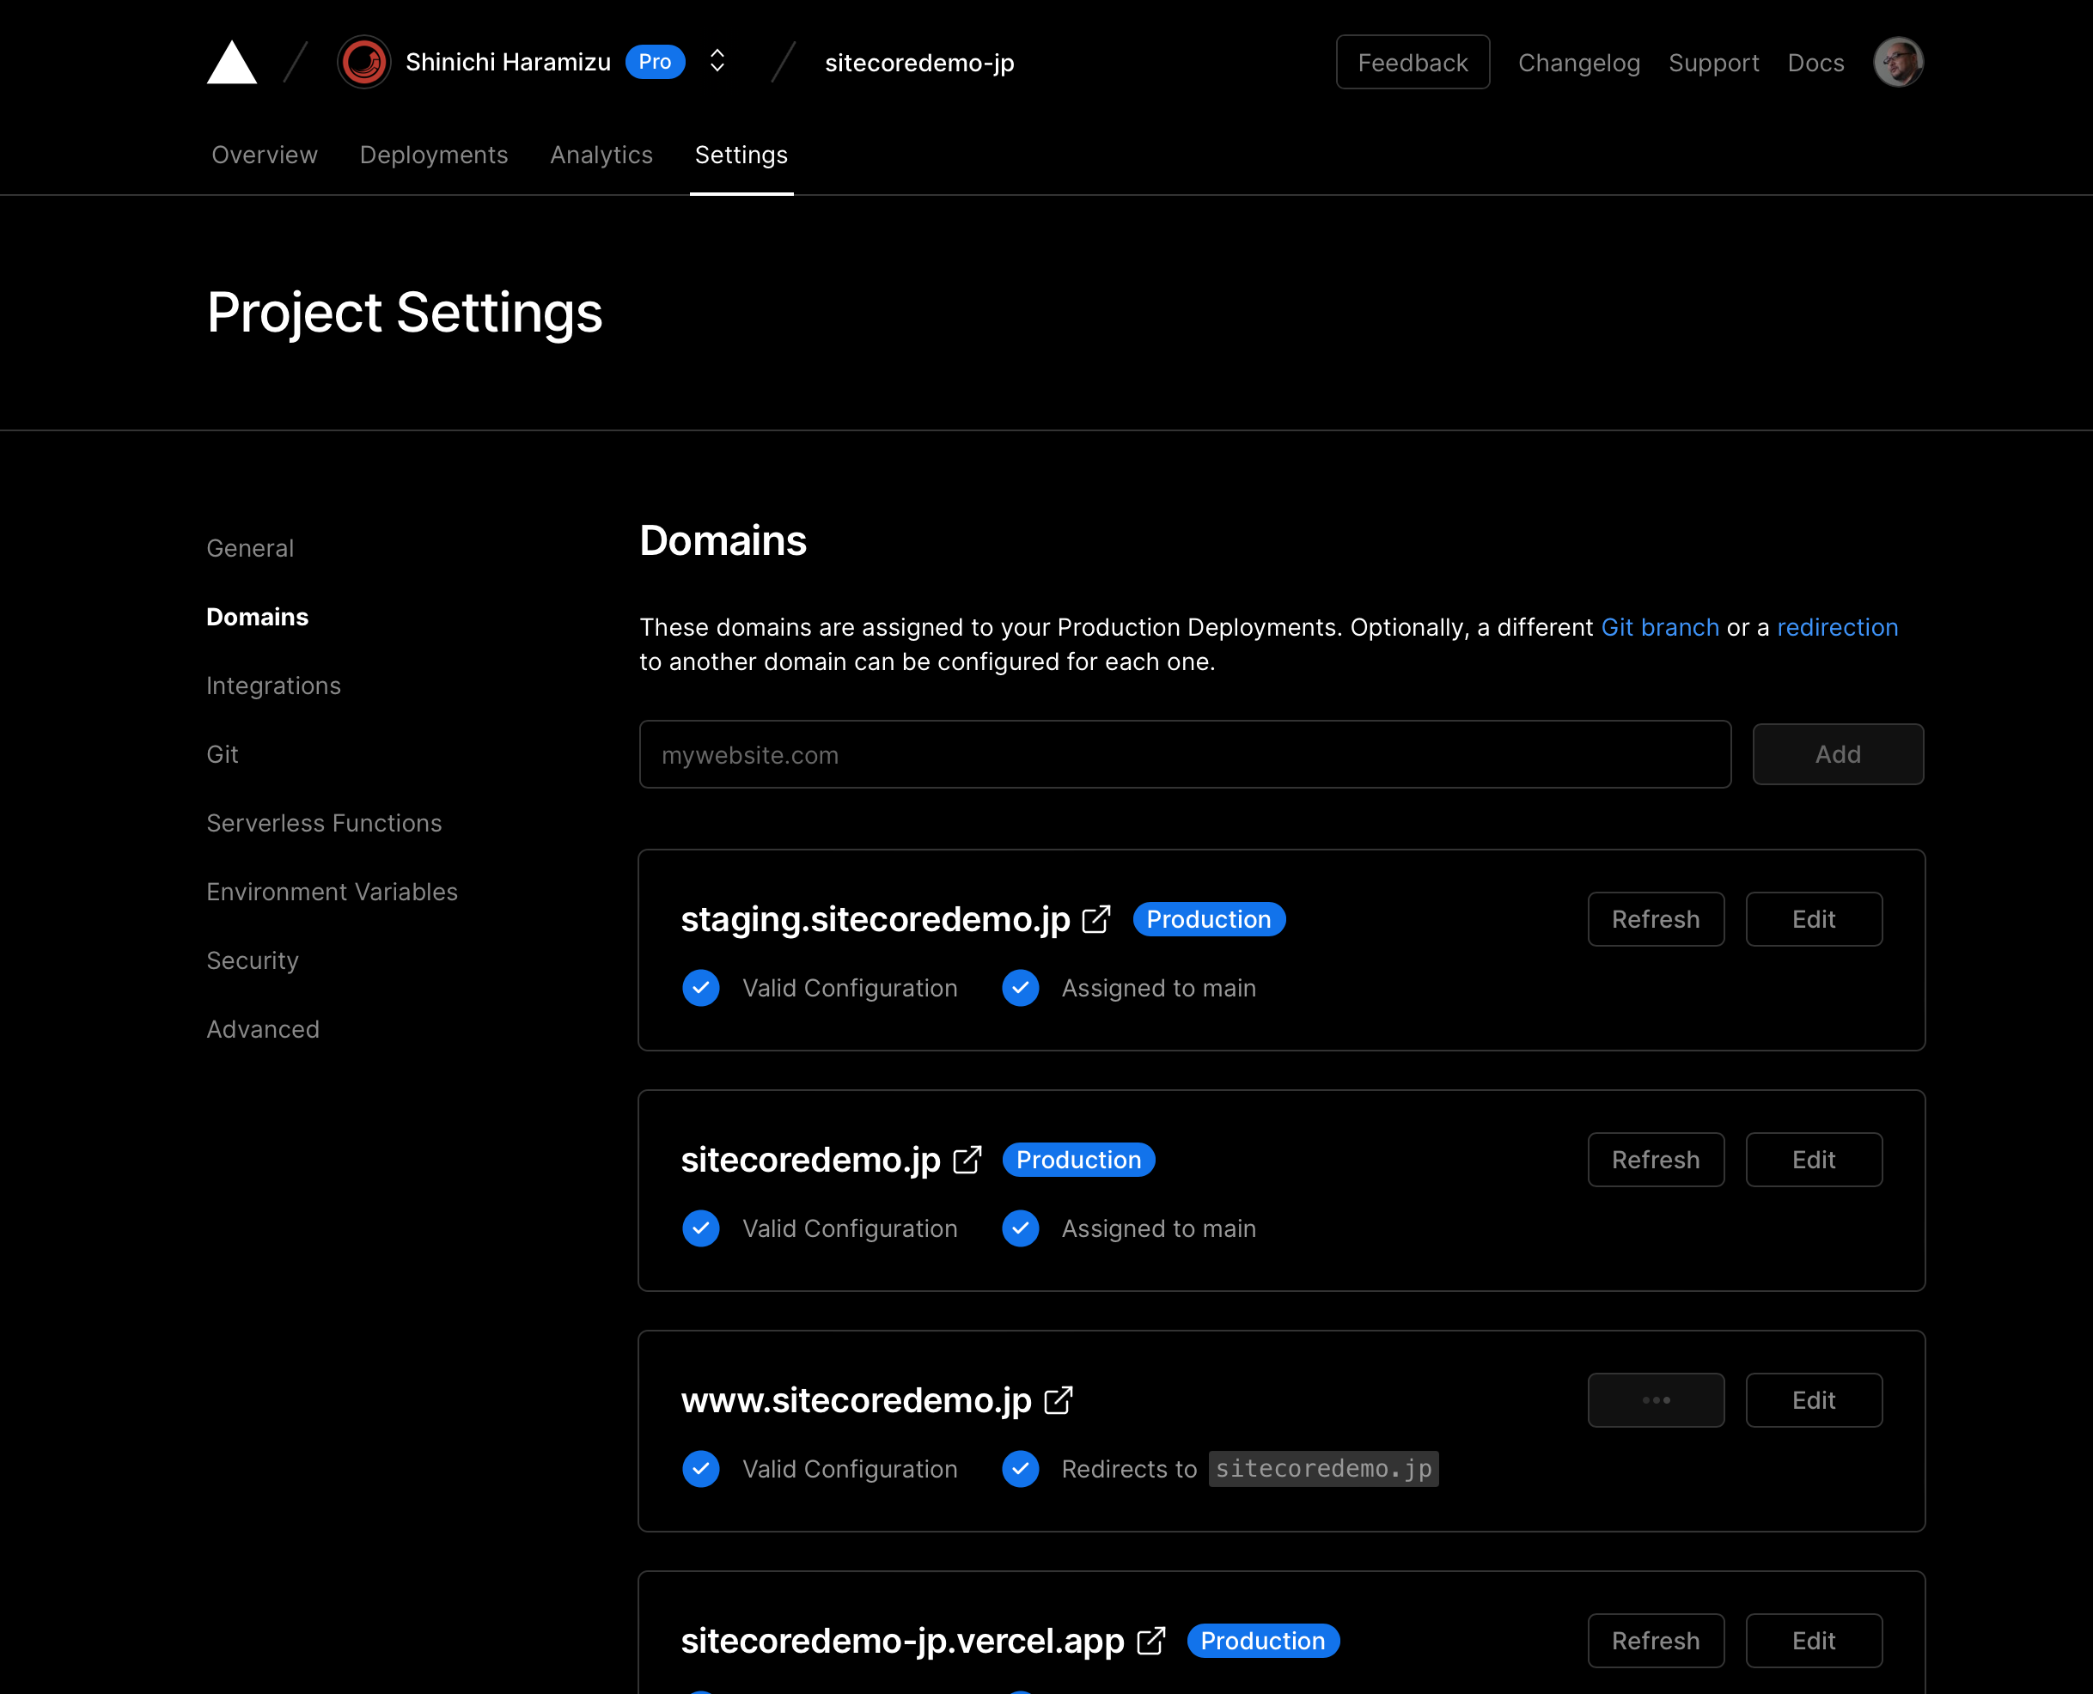The width and height of the screenshot is (2093, 1694).
Task: Open the user profile avatar menu
Action: tap(1898, 63)
